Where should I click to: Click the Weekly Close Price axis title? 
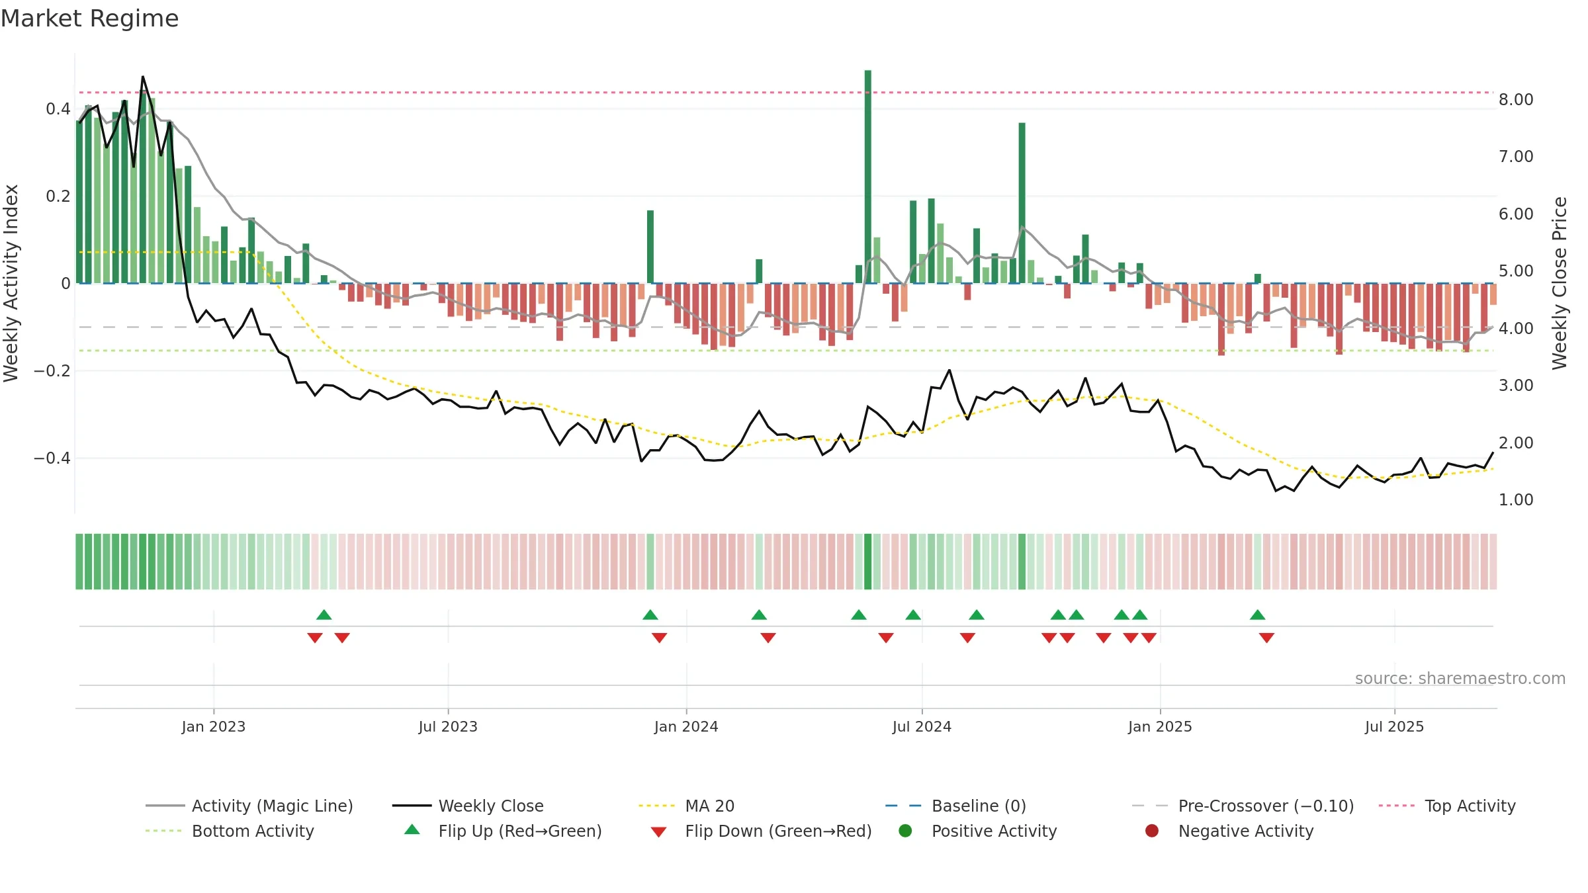(x=1560, y=283)
